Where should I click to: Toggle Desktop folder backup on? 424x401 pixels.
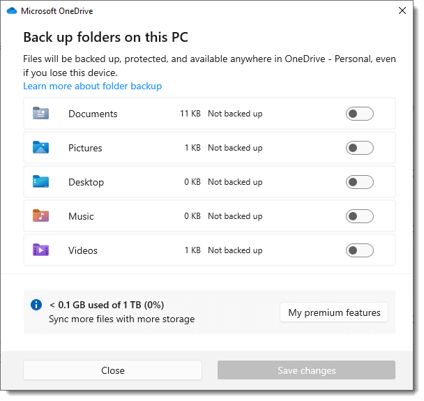[359, 182]
